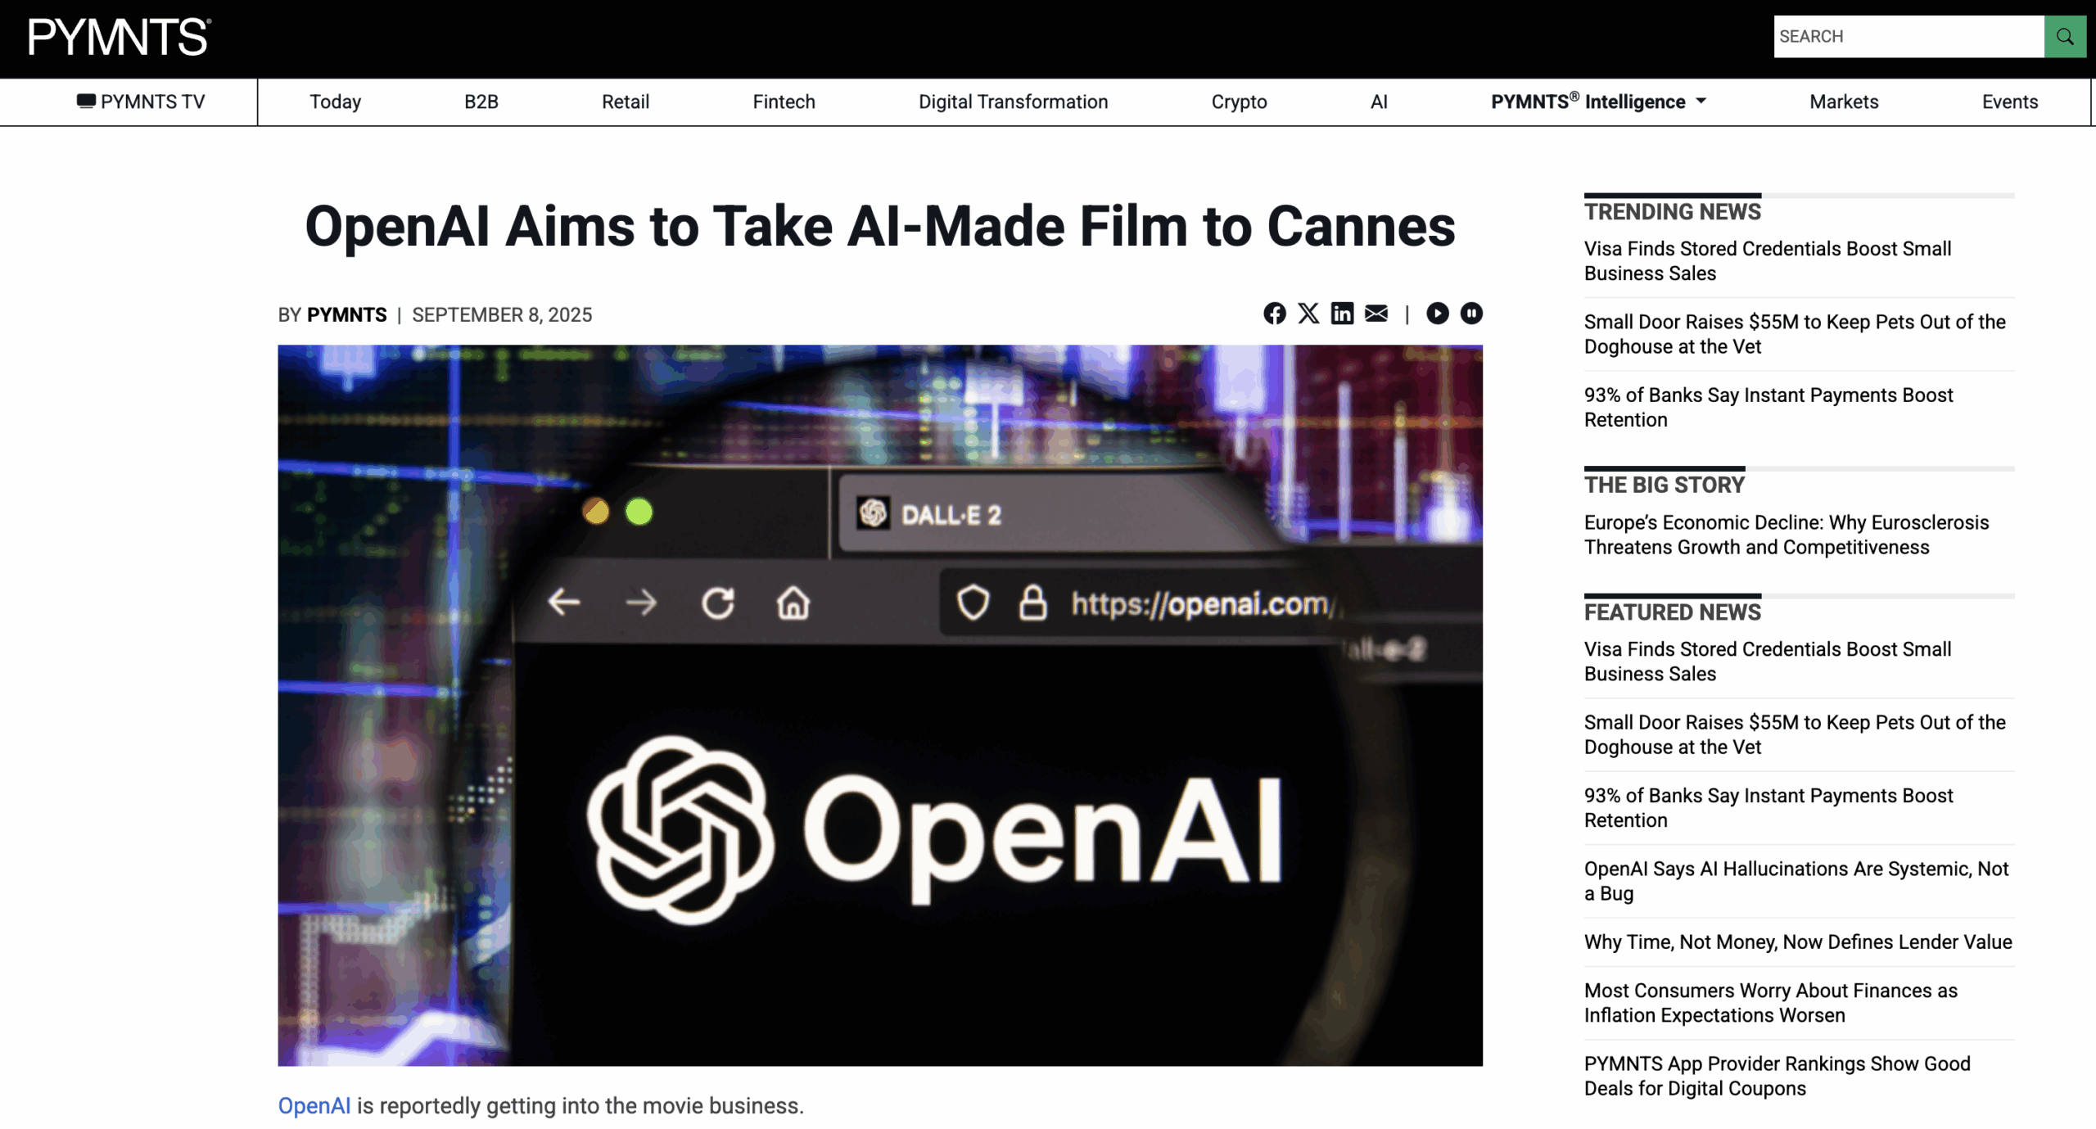
Task: Open the Markets nav item
Action: click(x=1844, y=102)
